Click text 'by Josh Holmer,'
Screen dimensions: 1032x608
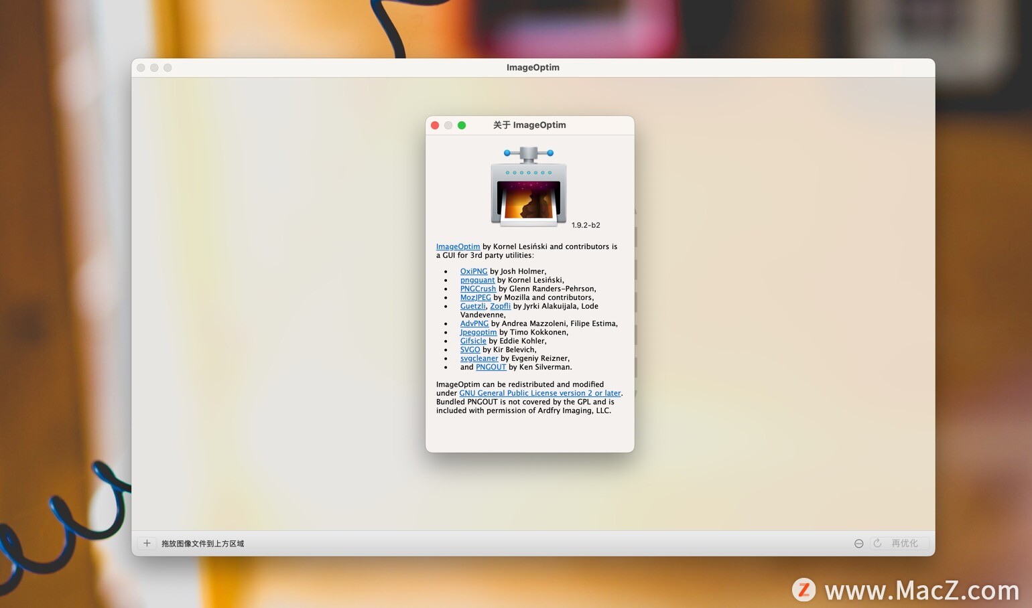[x=518, y=271]
